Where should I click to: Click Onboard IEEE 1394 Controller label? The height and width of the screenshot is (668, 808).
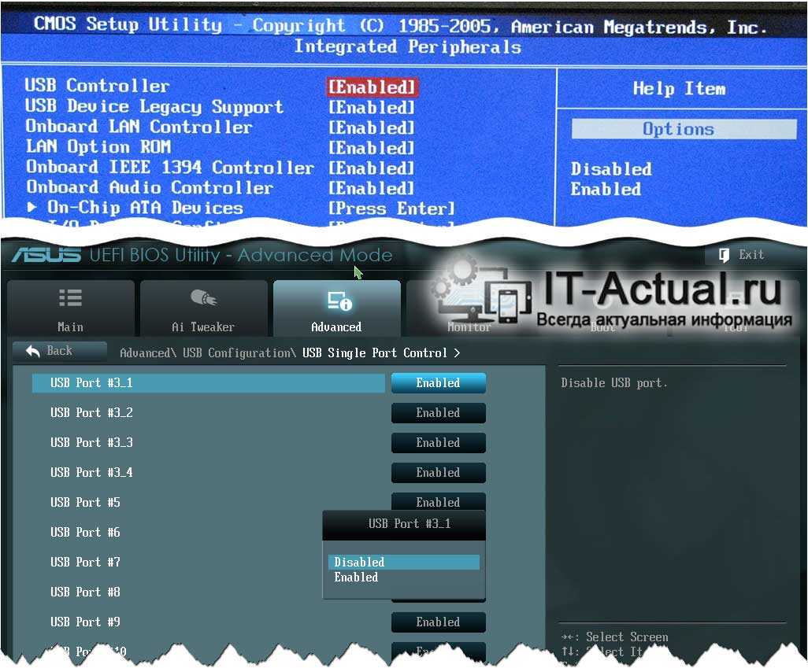click(170, 168)
